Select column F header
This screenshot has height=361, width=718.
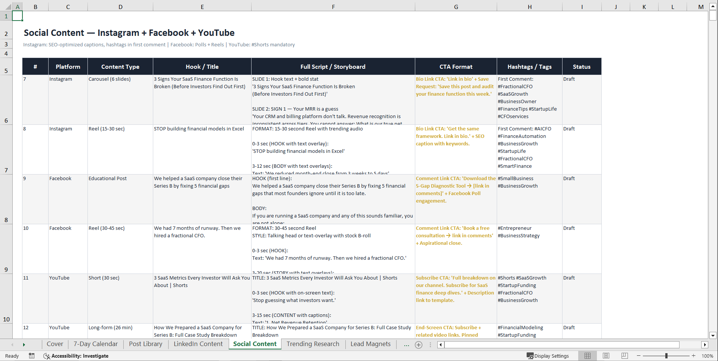pos(333,7)
